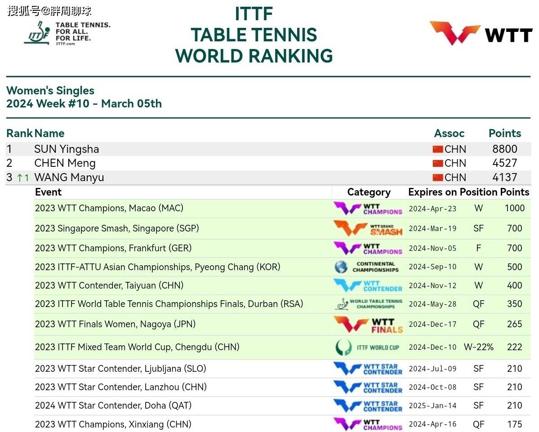Click the Women's Singles heading

tap(50, 91)
